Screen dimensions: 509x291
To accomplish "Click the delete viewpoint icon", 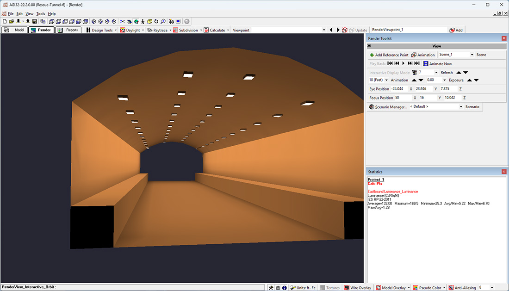I will [345, 30].
